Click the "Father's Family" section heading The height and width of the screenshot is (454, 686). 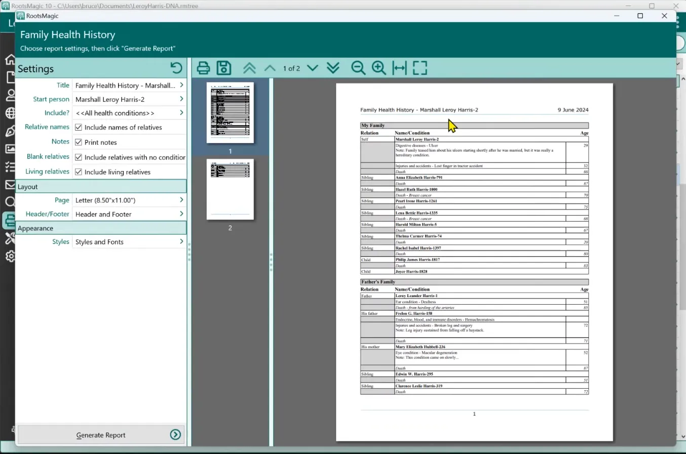pos(378,282)
